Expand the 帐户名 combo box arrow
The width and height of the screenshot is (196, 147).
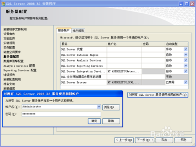click(99, 107)
